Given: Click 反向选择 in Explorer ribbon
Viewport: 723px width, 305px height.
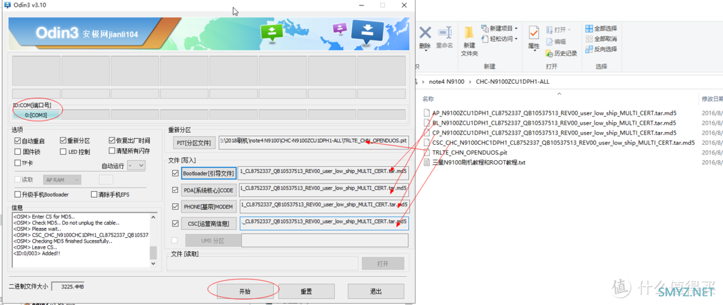Looking at the screenshot, I should (601, 49).
